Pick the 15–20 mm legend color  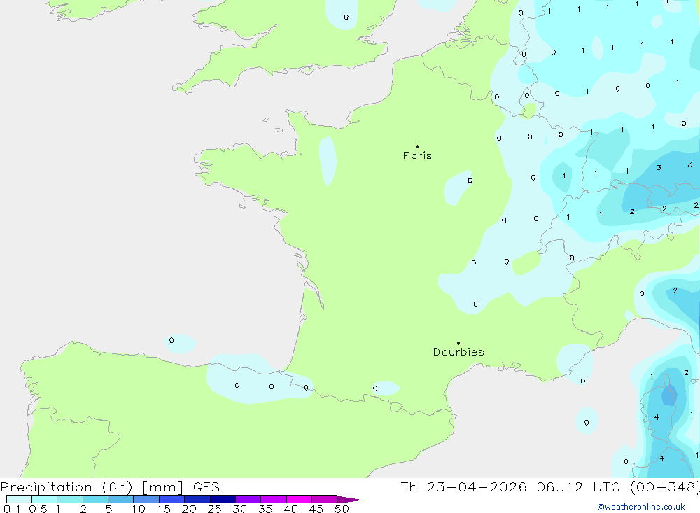click(171, 499)
